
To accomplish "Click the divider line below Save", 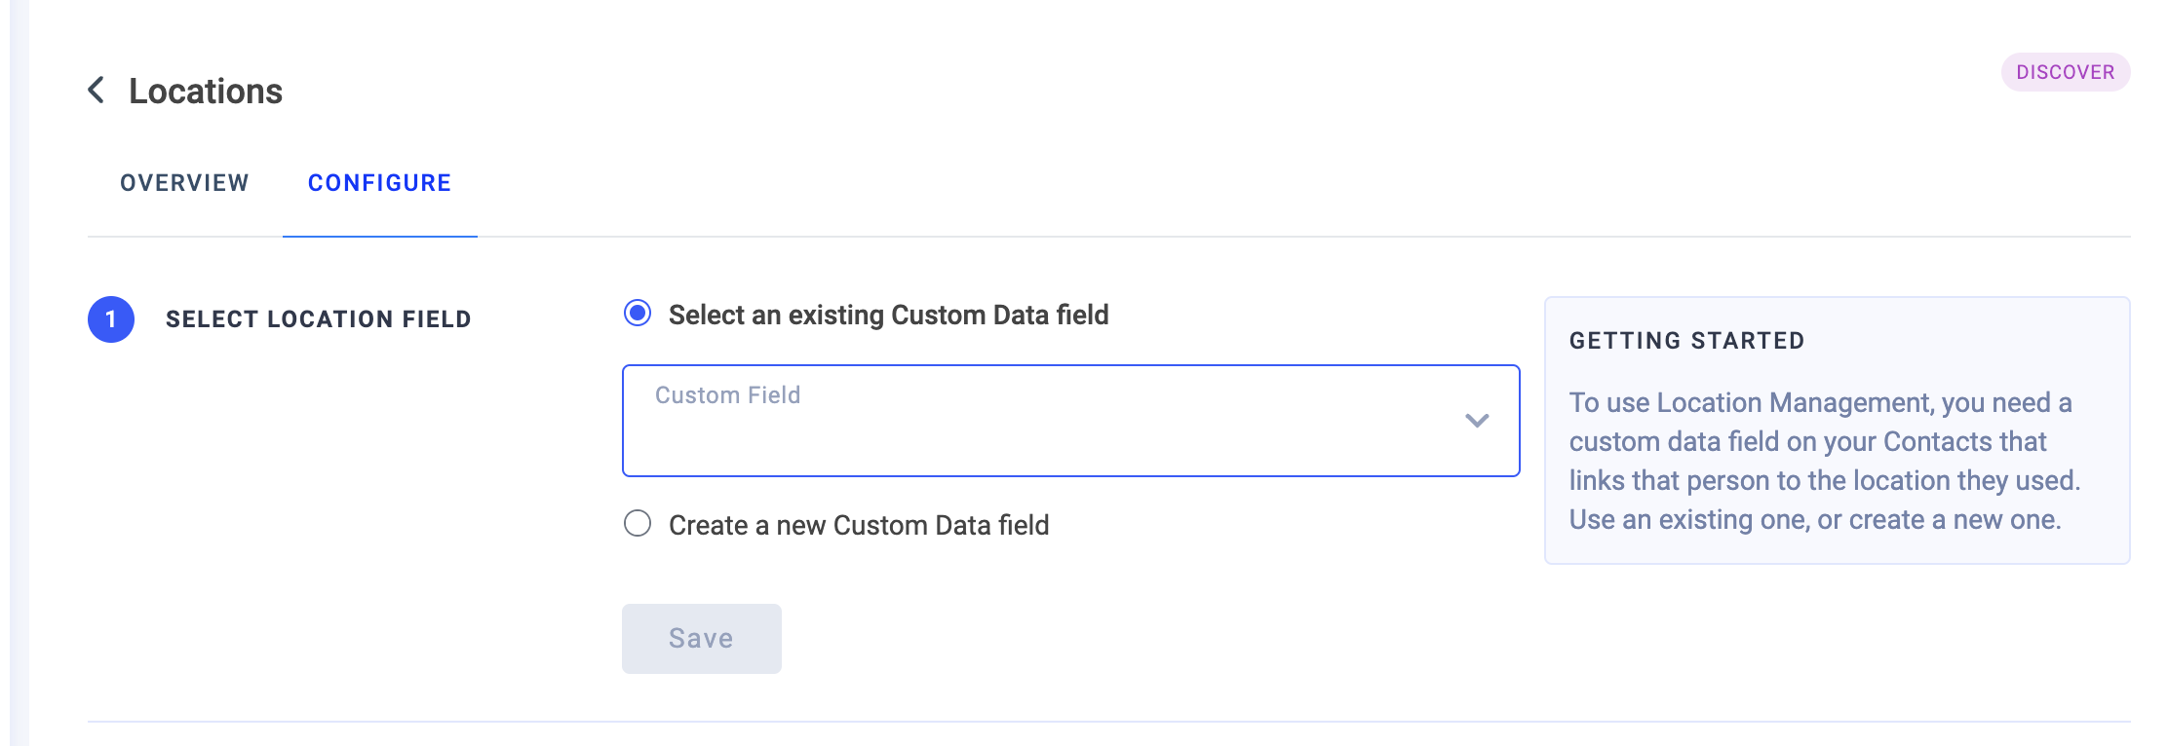I will (1108, 722).
